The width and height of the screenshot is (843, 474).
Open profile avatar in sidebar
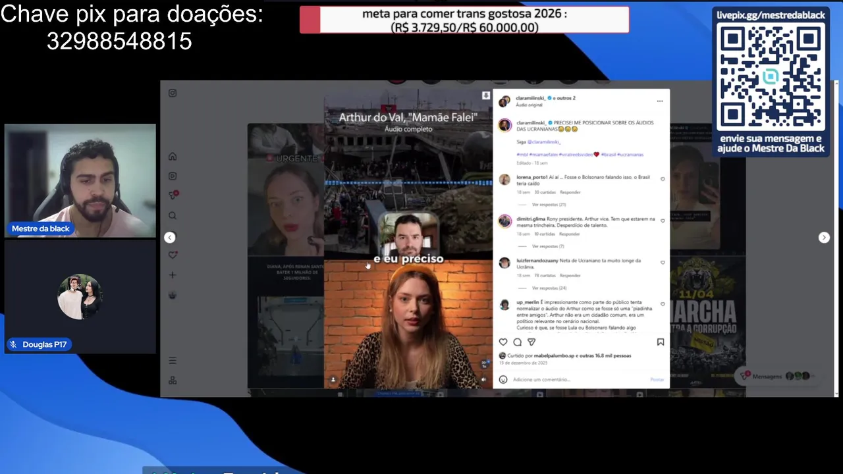pos(173,295)
